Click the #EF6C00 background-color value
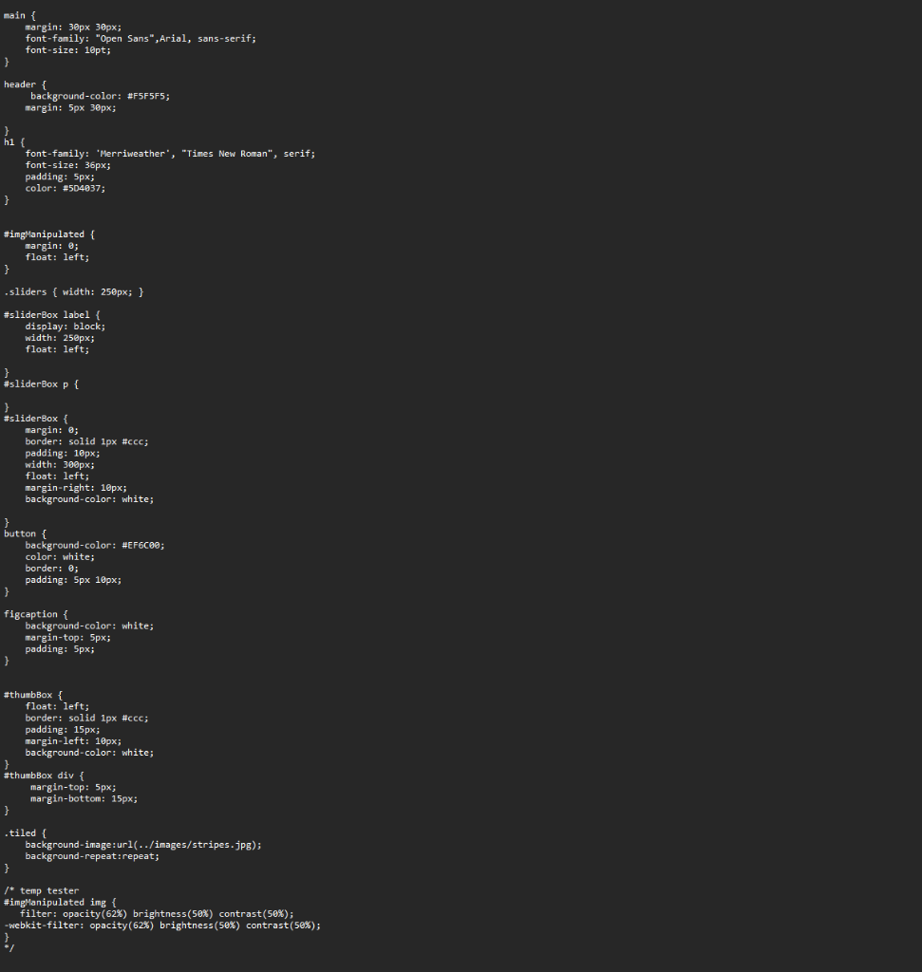The height and width of the screenshot is (972, 922). click(143, 546)
